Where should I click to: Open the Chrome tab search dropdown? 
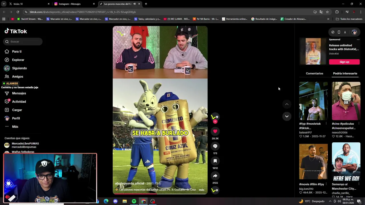[4, 4]
